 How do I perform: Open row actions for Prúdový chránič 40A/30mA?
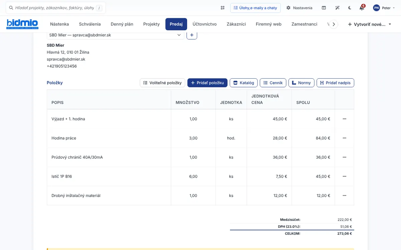click(x=345, y=157)
